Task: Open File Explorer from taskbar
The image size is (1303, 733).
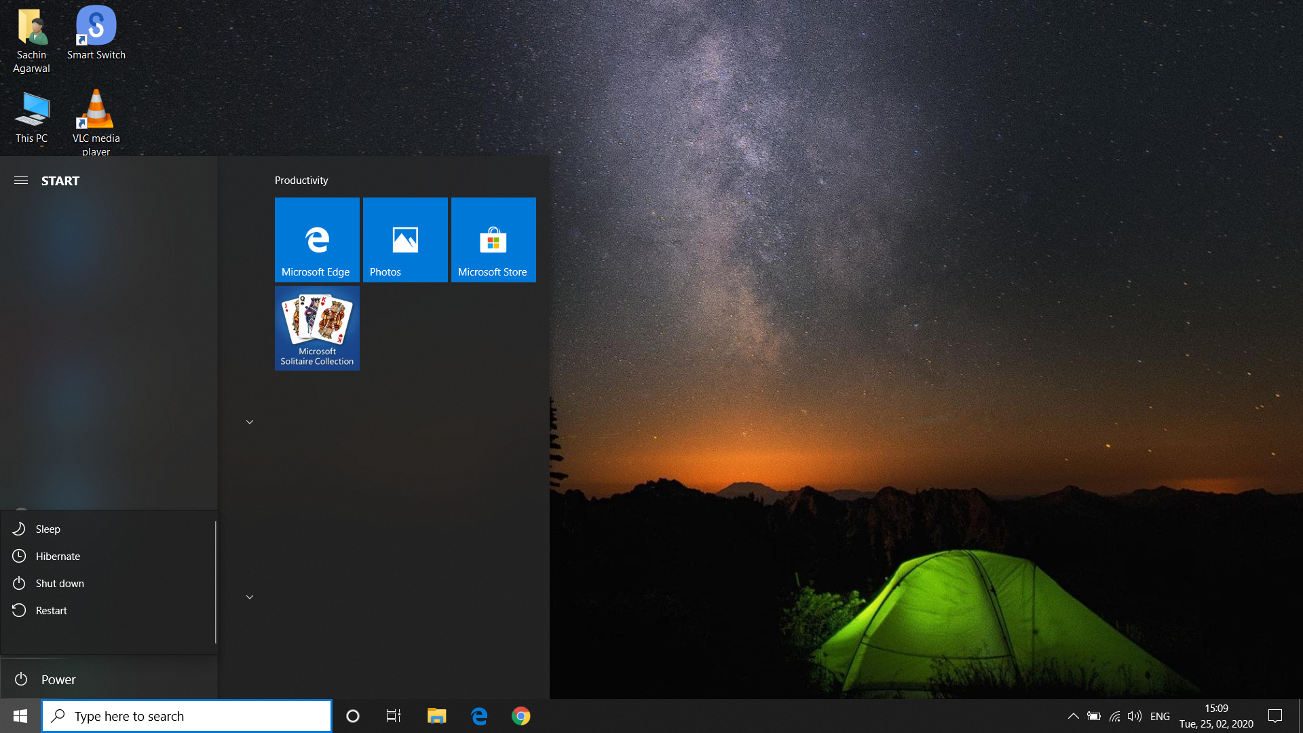Action: 436,716
